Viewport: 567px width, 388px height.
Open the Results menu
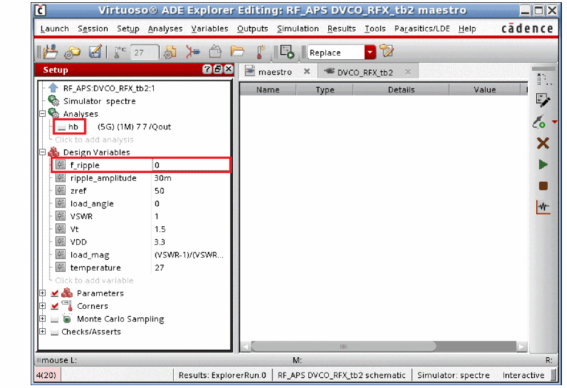(x=342, y=28)
